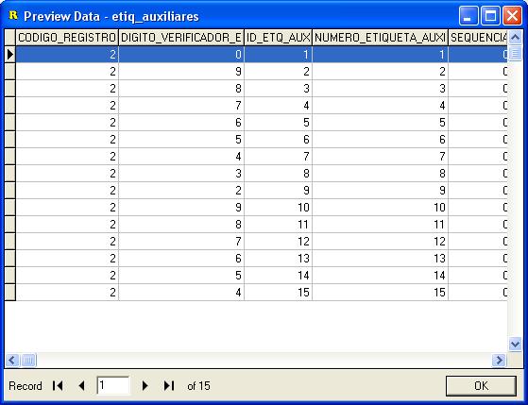528x405 pixels.
Task: Click the vertical scrollbar up arrow
Action: click(515, 37)
